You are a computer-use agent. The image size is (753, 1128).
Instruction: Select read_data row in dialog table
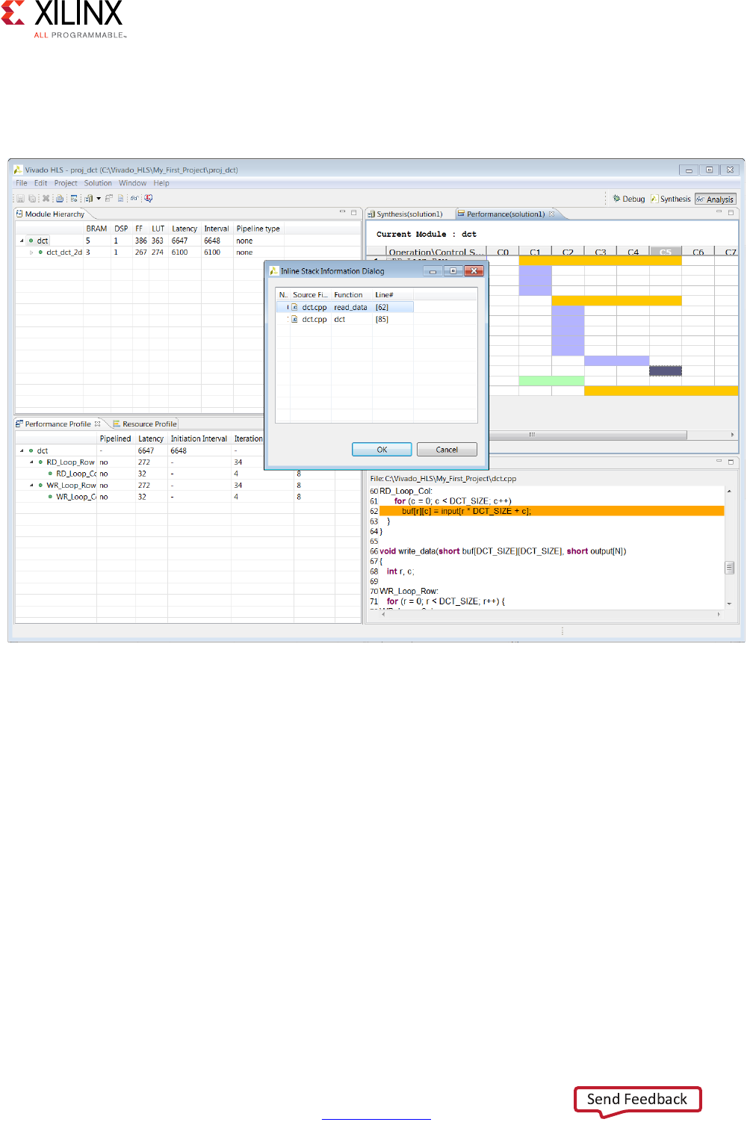click(345, 307)
